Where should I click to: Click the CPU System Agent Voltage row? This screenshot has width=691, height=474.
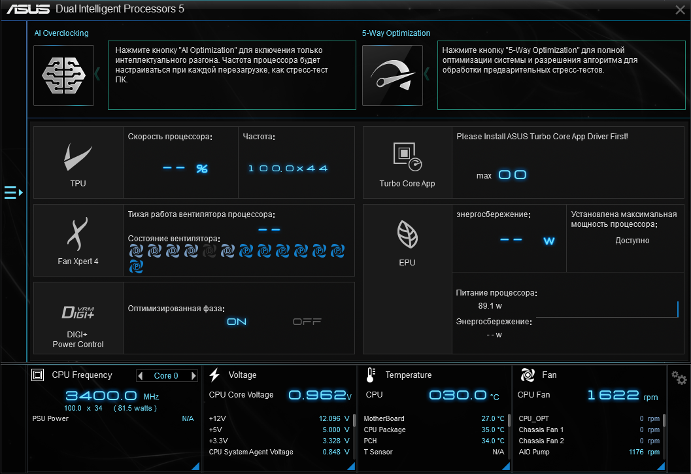coord(279,452)
